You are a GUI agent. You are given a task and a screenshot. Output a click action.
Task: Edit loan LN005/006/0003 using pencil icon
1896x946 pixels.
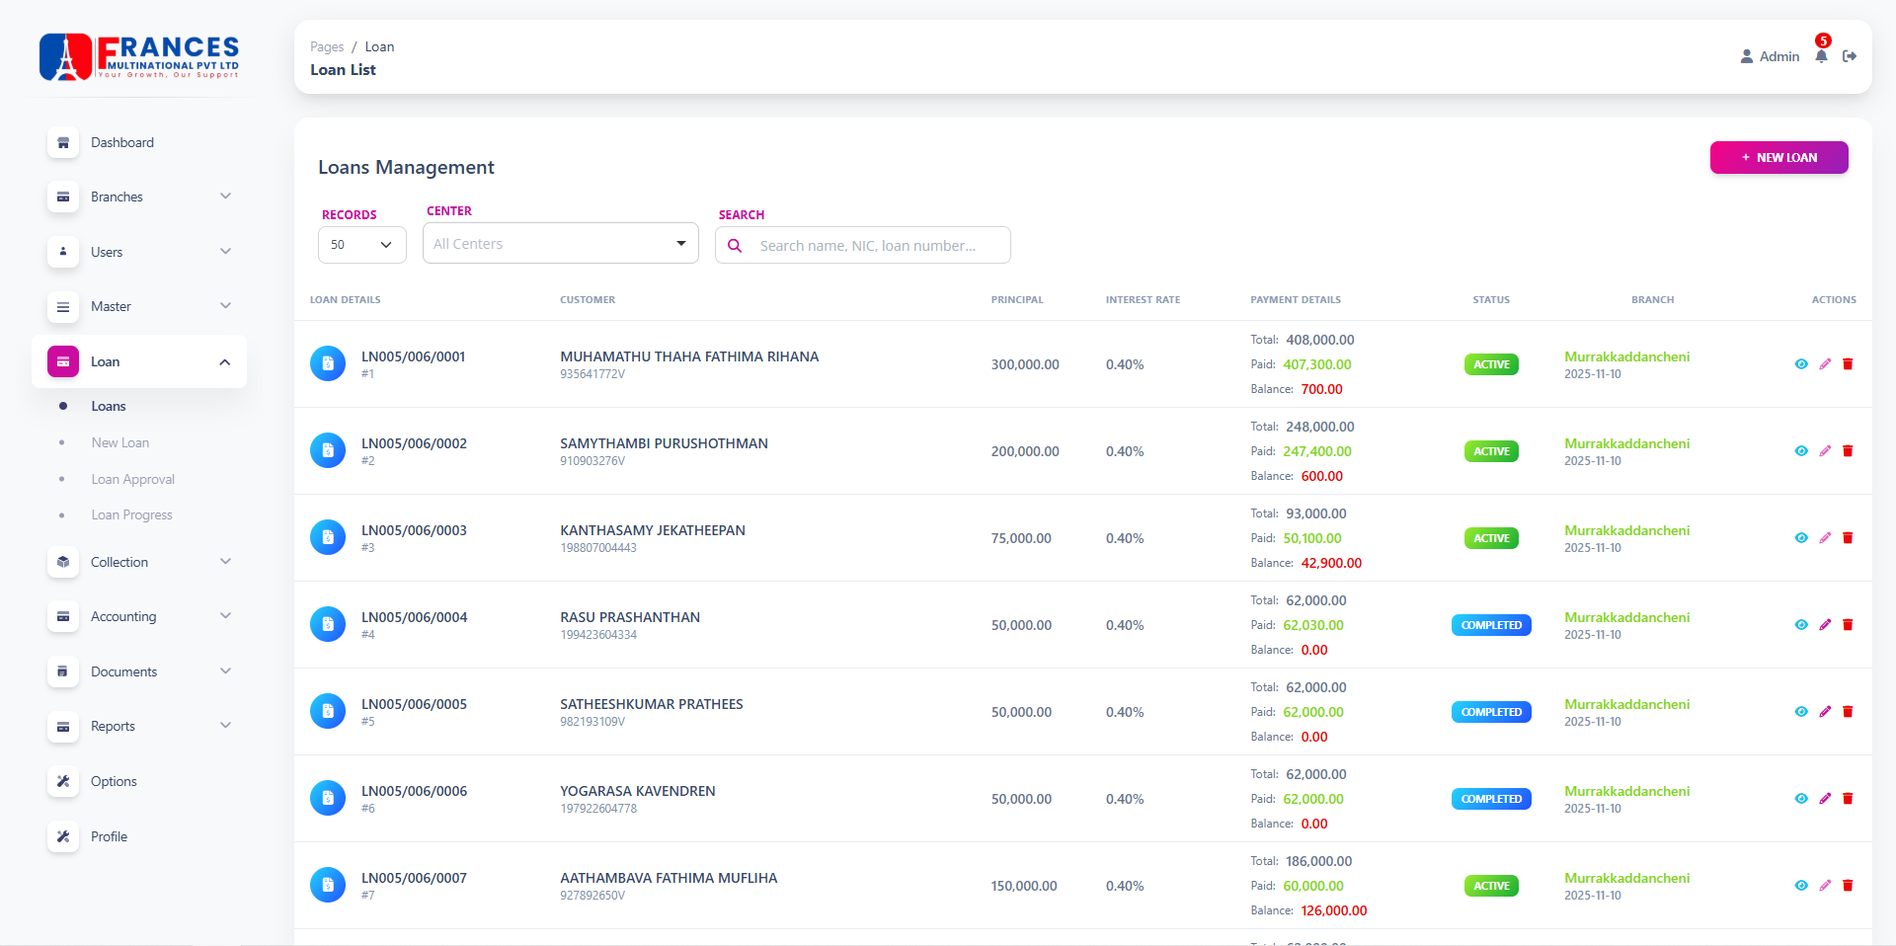(1825, 538)
